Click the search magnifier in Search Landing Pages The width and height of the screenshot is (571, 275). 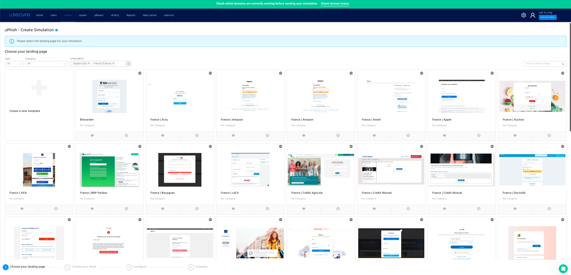click(x=563, y=64)
